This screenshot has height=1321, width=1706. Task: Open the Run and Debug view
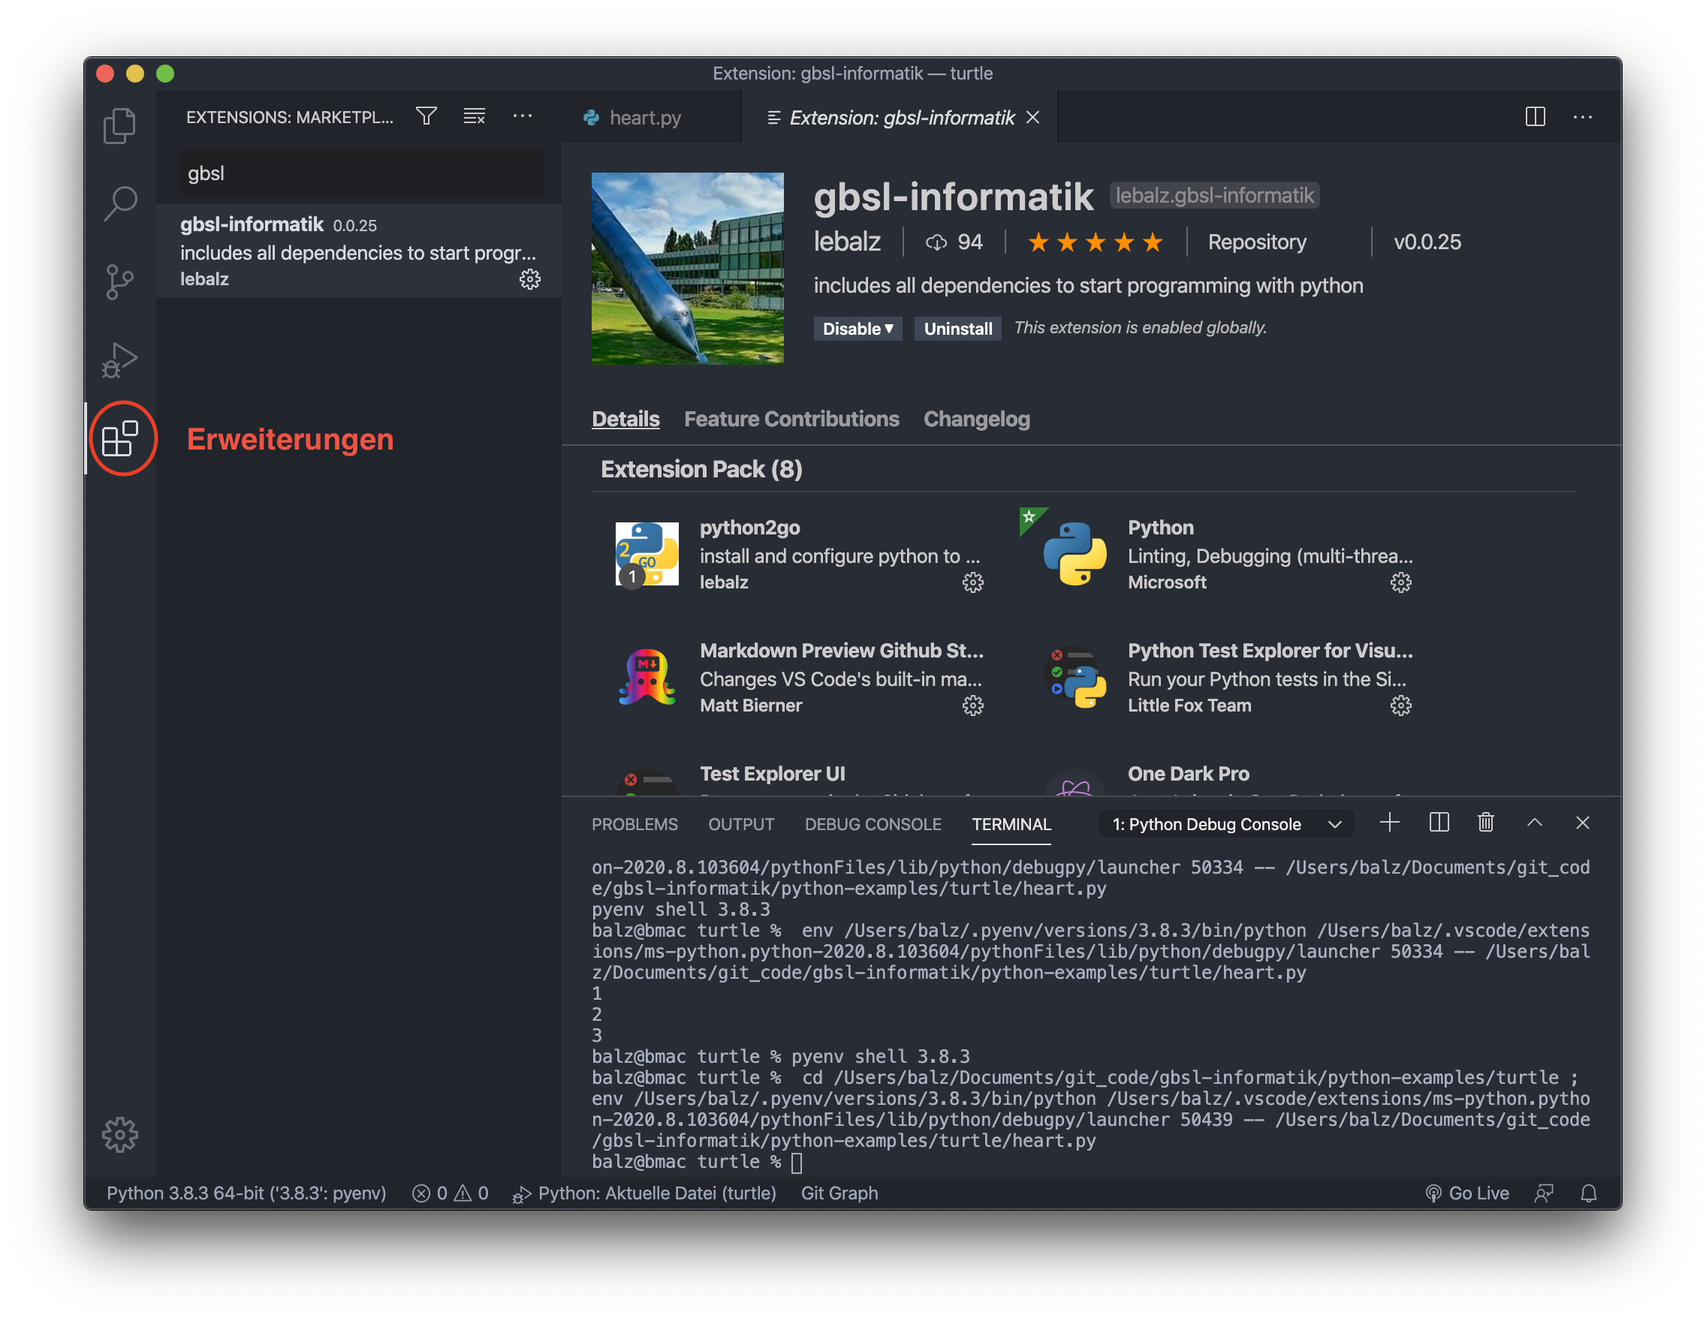(x=119, y=360)
